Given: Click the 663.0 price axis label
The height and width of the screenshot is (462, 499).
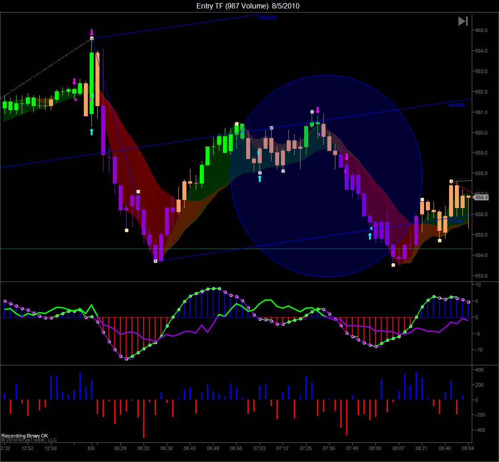Looking at the screenshot, I should pyautogui.click(x=481, y=71).
